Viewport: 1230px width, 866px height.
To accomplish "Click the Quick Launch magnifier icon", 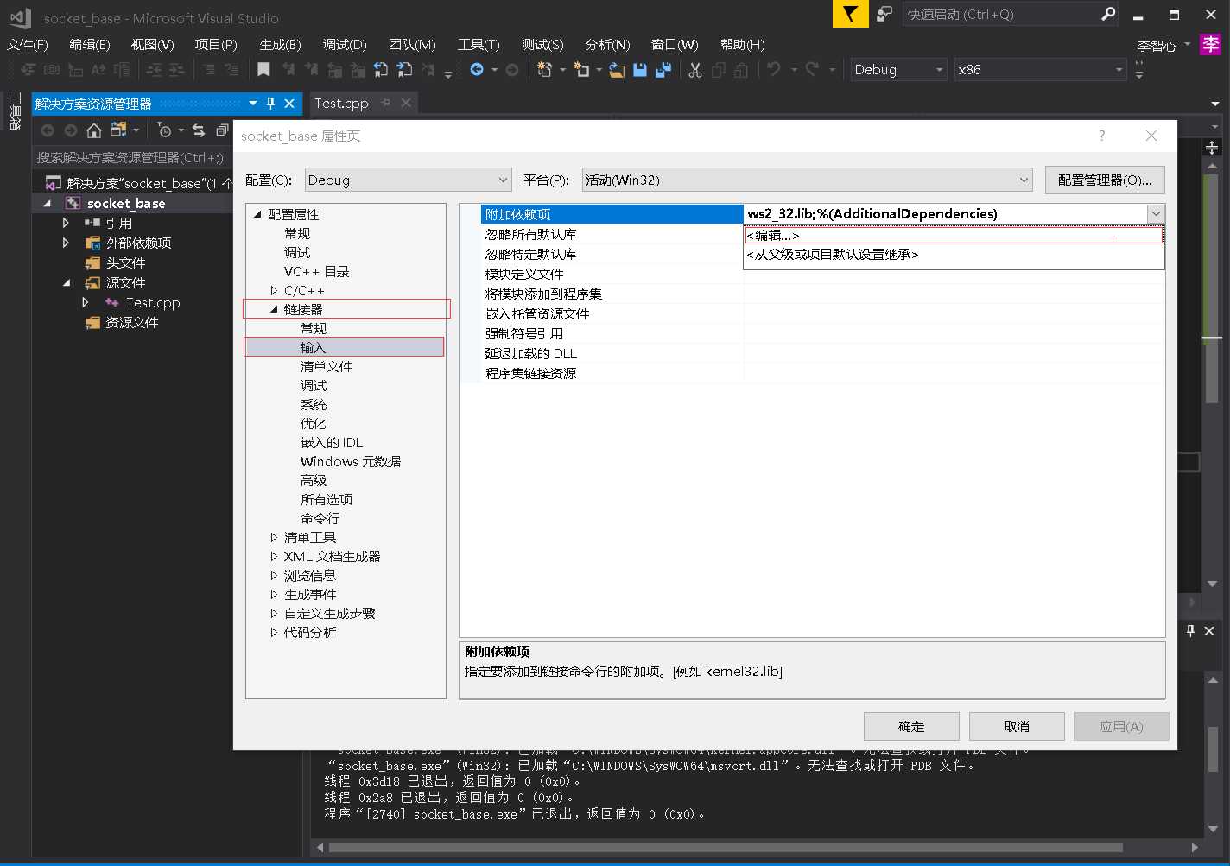I will (1108, 14).
